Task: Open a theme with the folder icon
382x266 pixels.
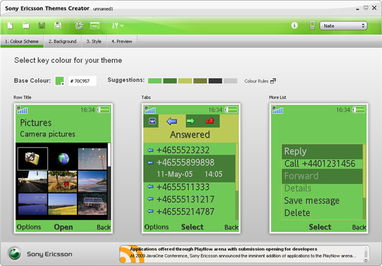Action: coord(26,26)
